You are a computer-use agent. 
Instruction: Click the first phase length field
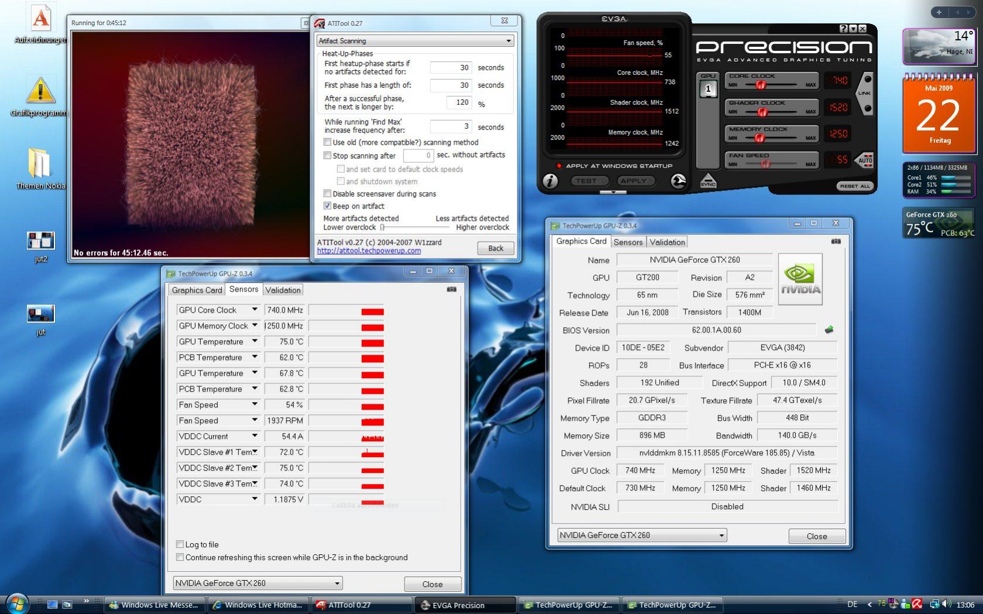click(451, 85)
